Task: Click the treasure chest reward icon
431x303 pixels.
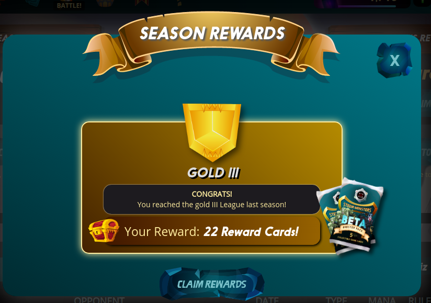Action: point(104,230)
